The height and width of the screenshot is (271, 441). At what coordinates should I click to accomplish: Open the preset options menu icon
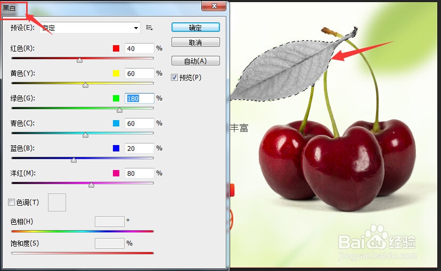tap(149, 28)
